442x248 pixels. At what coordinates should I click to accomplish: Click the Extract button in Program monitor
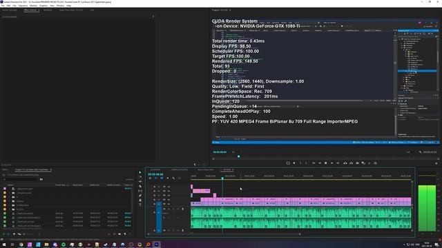pos(352,163)
